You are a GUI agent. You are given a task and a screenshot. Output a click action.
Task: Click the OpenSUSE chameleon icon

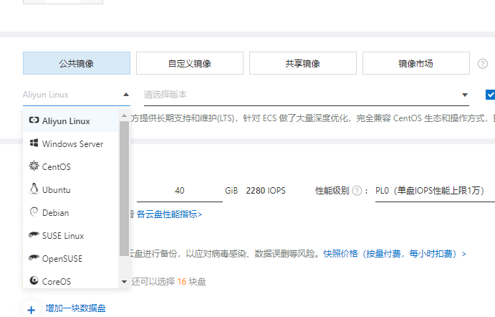pos(34,257)
